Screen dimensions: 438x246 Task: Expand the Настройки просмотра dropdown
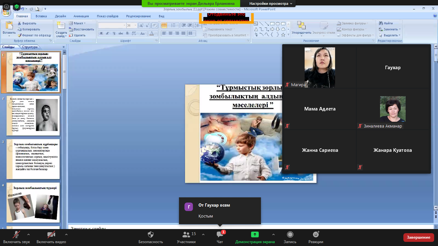click(x=271, y=4)
